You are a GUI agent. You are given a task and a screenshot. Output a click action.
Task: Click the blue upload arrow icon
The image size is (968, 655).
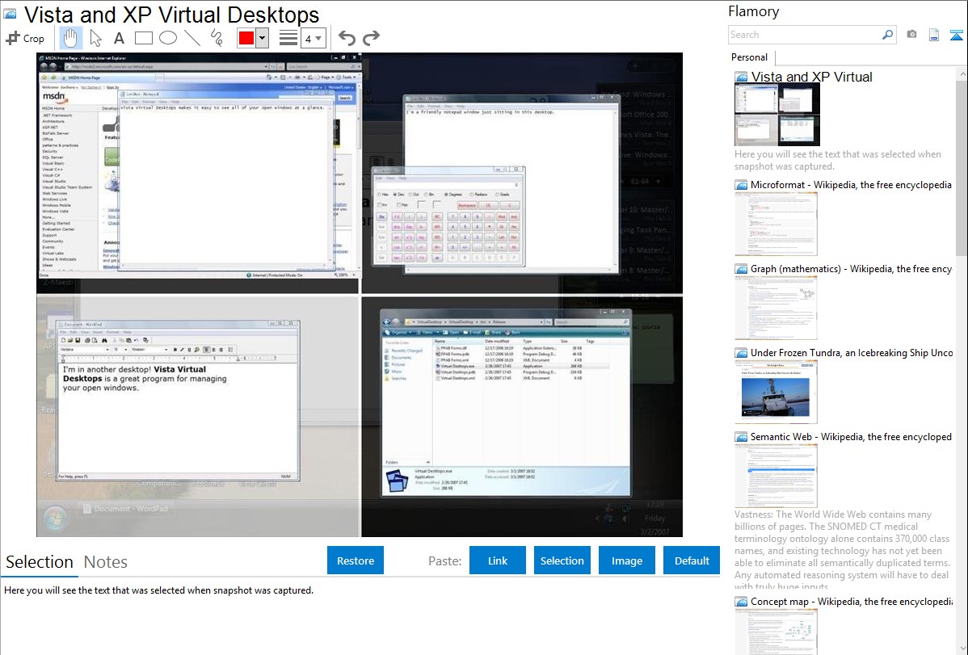956,35
